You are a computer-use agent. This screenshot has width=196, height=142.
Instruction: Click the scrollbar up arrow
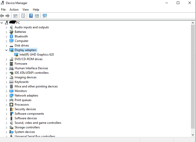click(193, 23)
